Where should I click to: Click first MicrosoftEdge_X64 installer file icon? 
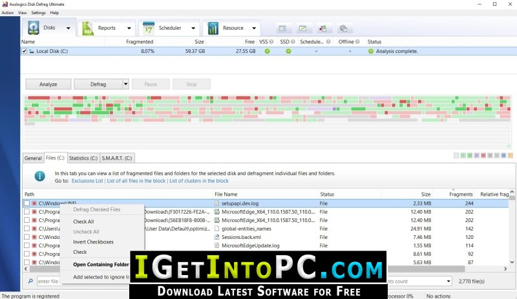tap(217, 212)
